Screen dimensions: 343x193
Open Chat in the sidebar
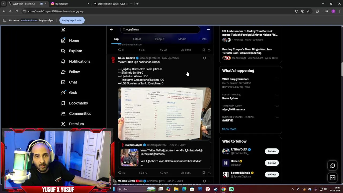click(69, 82)
